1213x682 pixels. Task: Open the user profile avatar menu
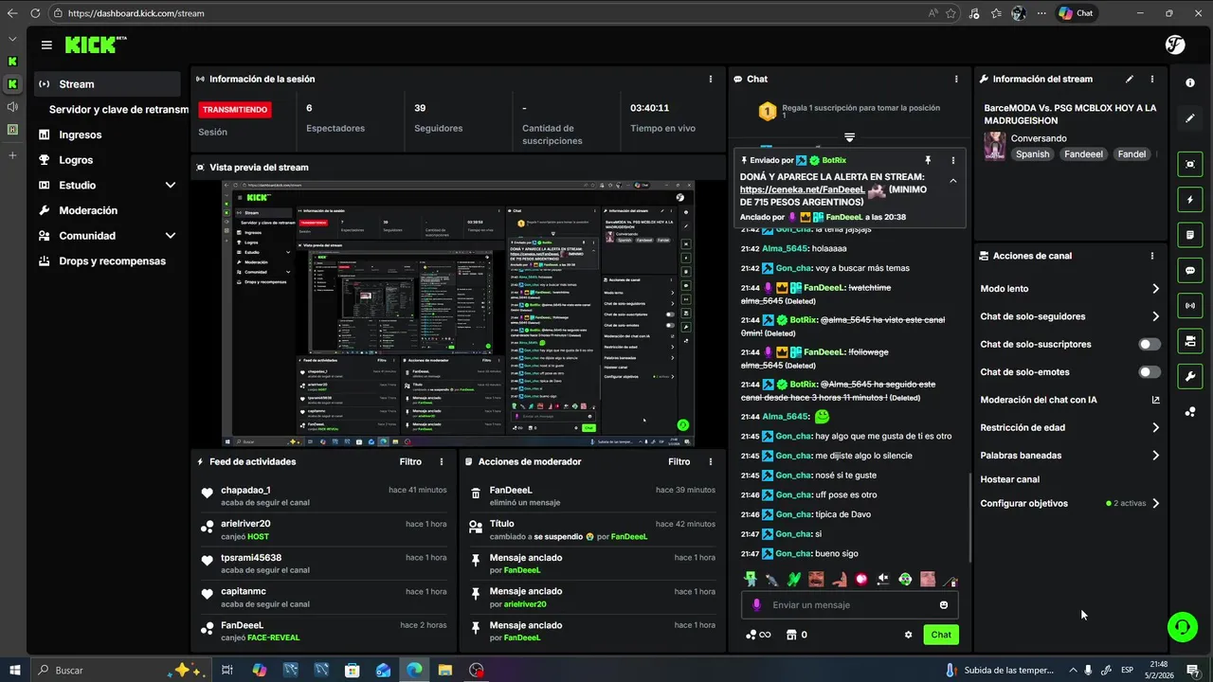click(1176, 45)
